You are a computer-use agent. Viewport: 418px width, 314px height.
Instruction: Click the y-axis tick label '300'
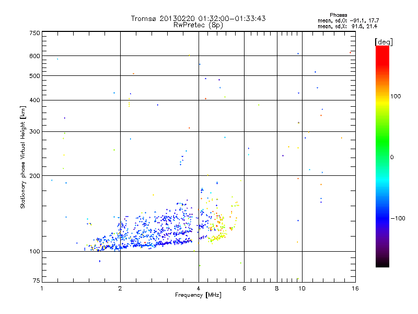click(x=34, y=132)
